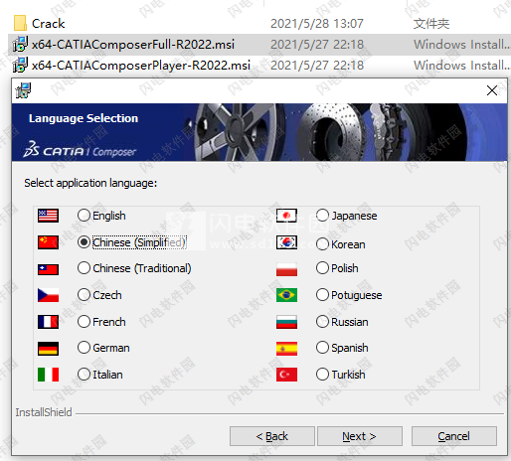Choose Korean language option
Viewport: 511px width, 461px height.
pos(322,244)
